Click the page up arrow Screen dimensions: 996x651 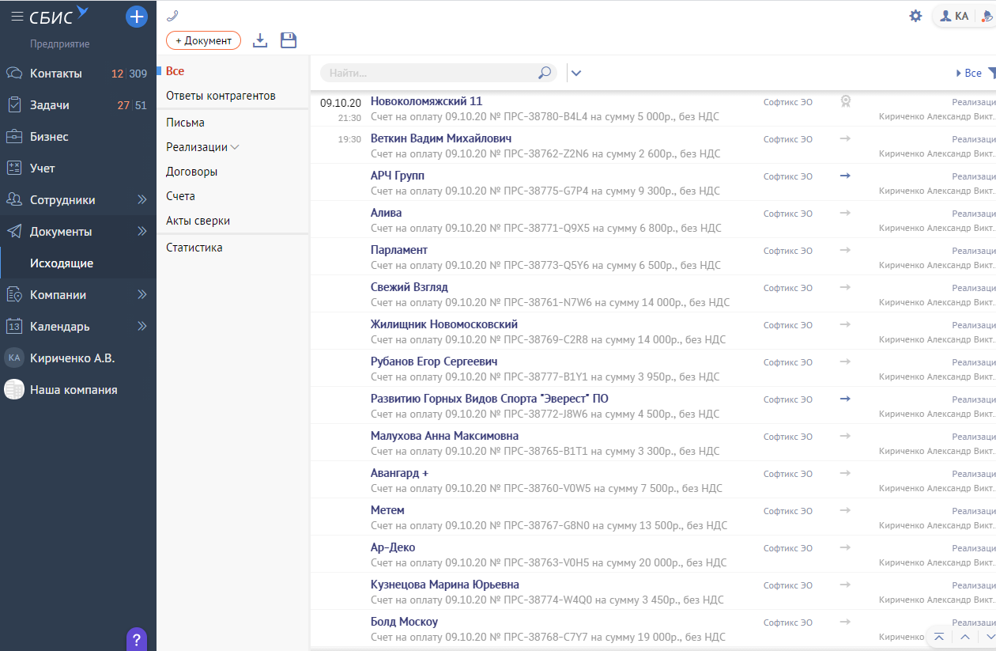tap(965, 637)
